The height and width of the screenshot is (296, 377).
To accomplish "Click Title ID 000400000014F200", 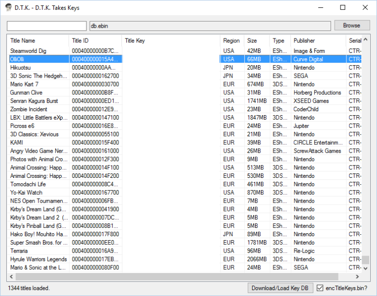I will click(x=95, y=176).
